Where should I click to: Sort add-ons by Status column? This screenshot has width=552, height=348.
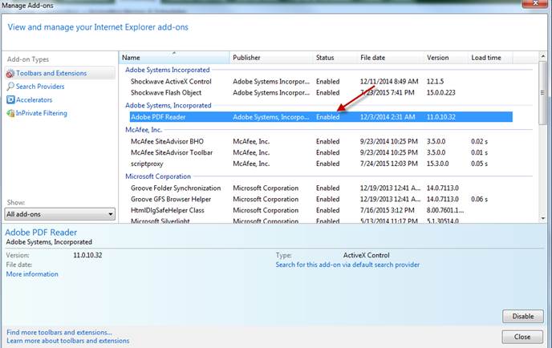325,58
